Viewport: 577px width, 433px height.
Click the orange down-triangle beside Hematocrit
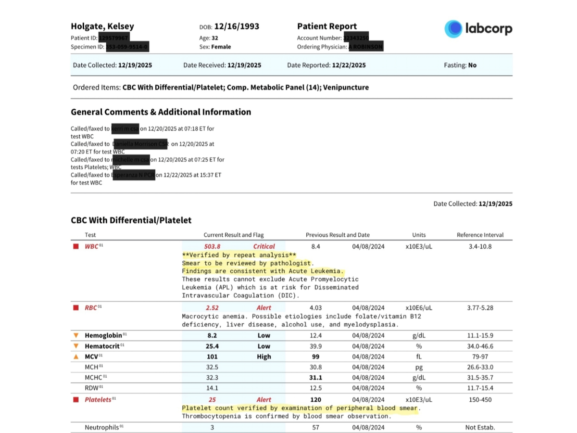pos(75,346)
